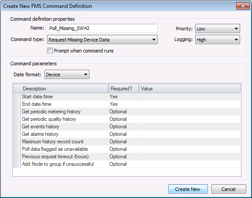Select Get events history row
This screenshot has height=198, width=252.
pyautogui.click(x=127, y=127)
